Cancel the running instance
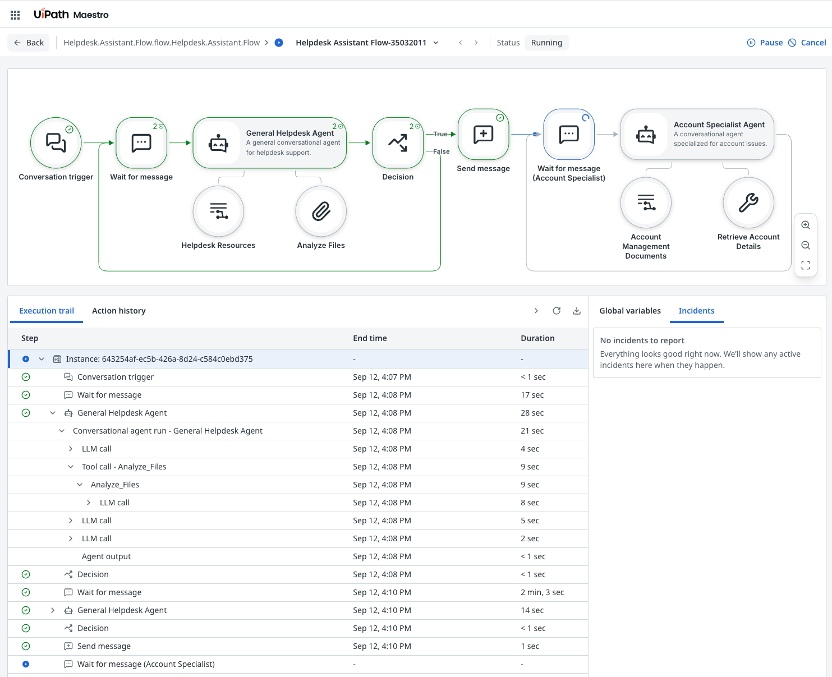 807,43
